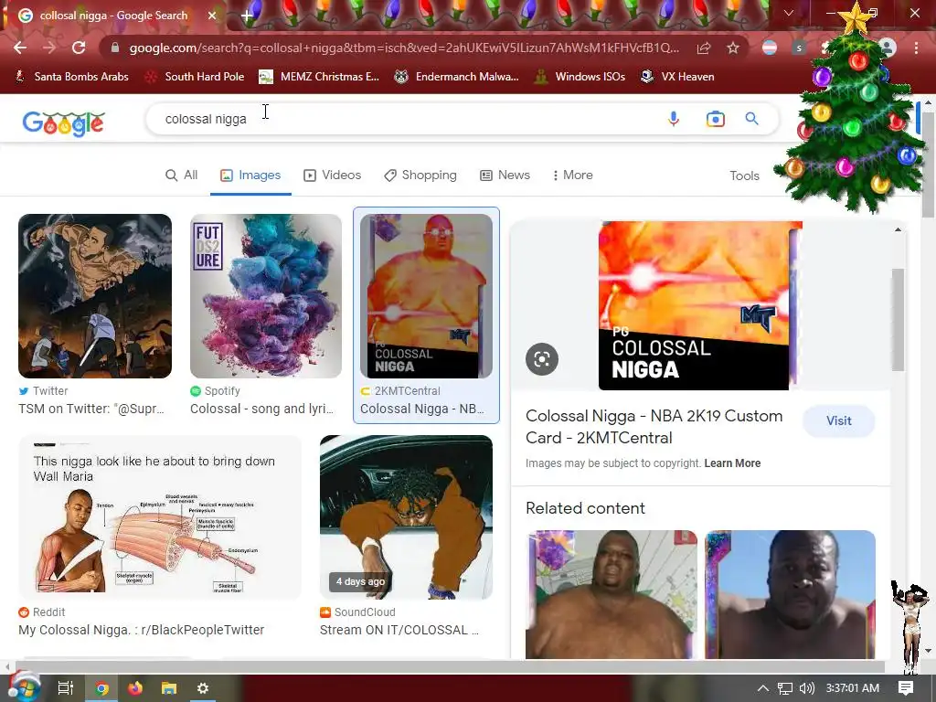Click the Chrome taskbar icon

pyautogui.click(x=101, y=688)
